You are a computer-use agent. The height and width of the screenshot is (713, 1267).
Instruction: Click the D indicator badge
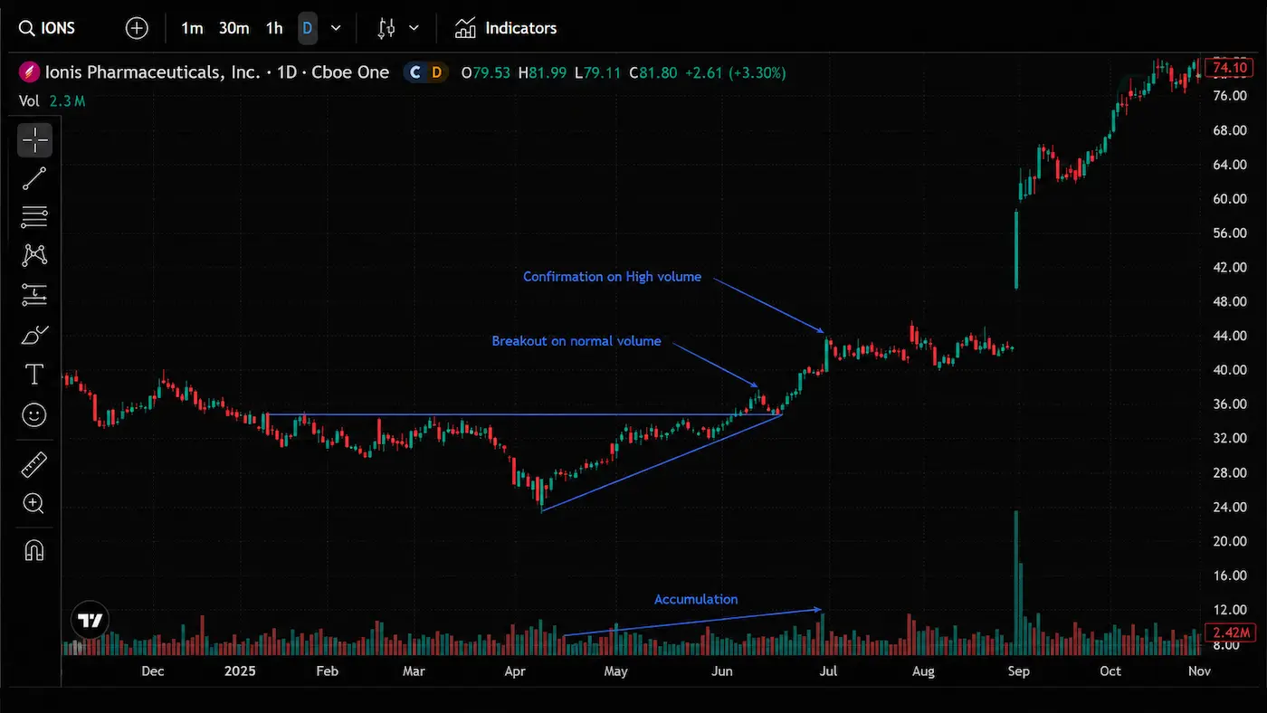pos(436,72)
